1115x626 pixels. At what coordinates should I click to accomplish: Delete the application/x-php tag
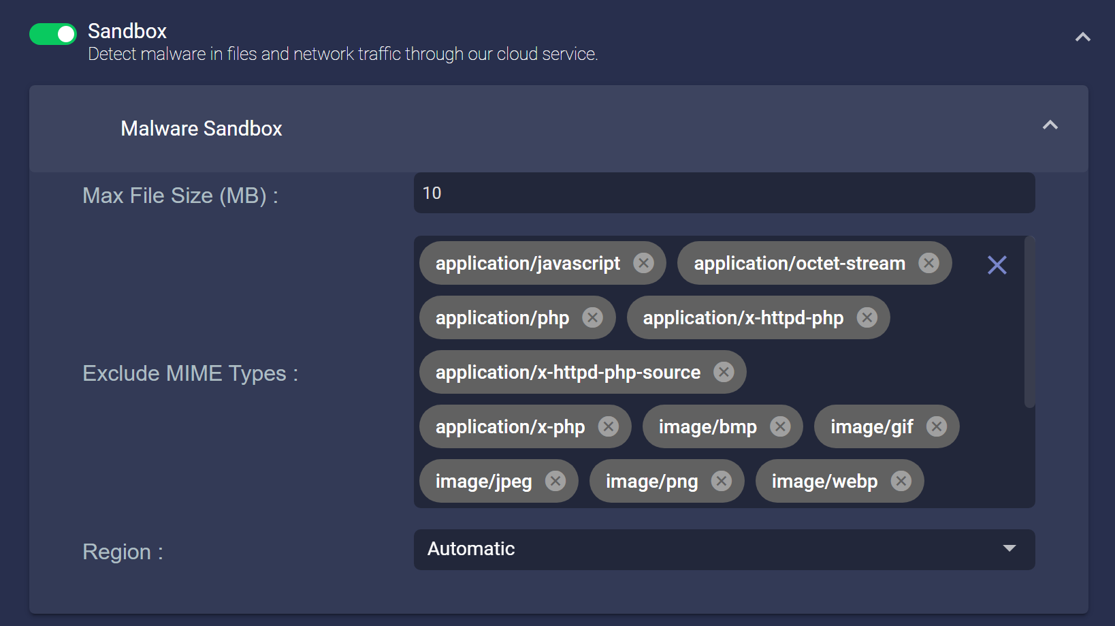coord(608,426)
